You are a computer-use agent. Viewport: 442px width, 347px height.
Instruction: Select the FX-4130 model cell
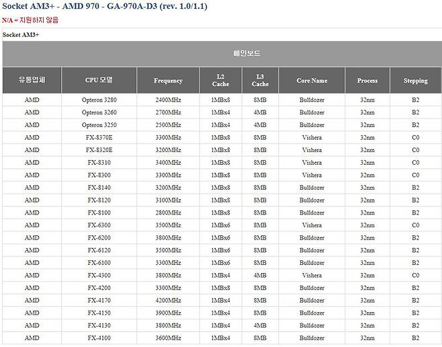point(99,325)
